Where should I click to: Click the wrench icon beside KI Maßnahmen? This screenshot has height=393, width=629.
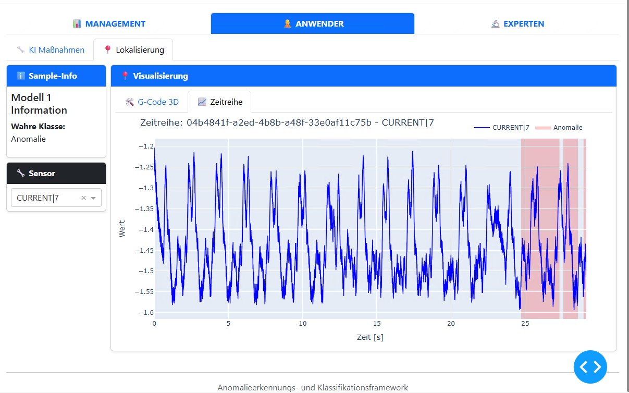[20, 50]
